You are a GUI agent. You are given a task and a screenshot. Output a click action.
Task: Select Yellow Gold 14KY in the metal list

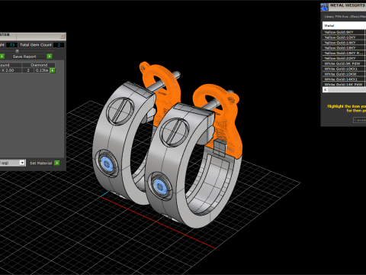click(344, 43)
